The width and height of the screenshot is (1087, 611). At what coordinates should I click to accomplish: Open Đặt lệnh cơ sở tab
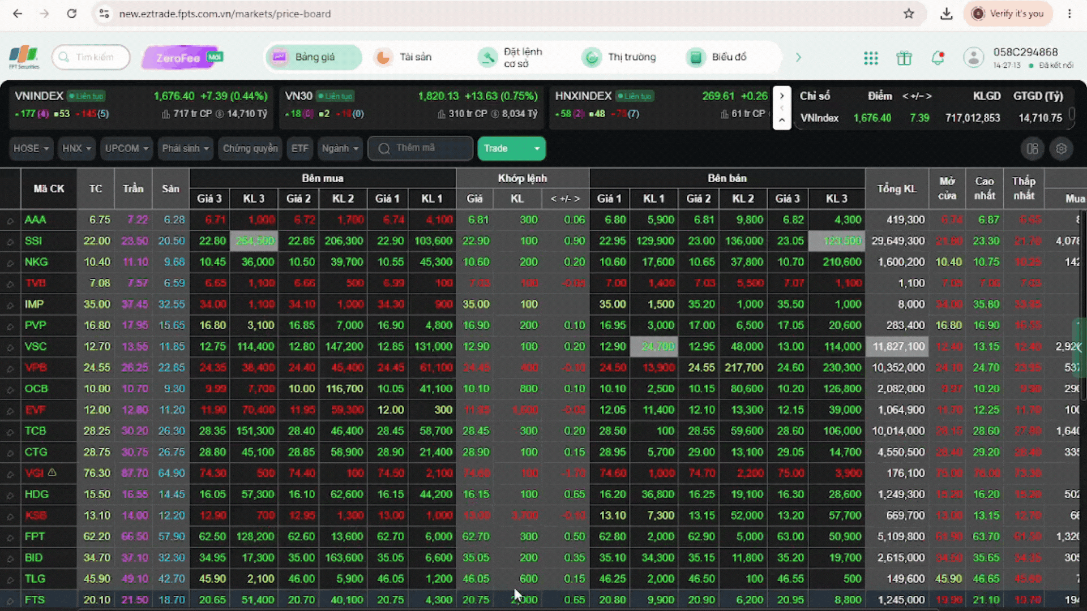tap(511, 57)
